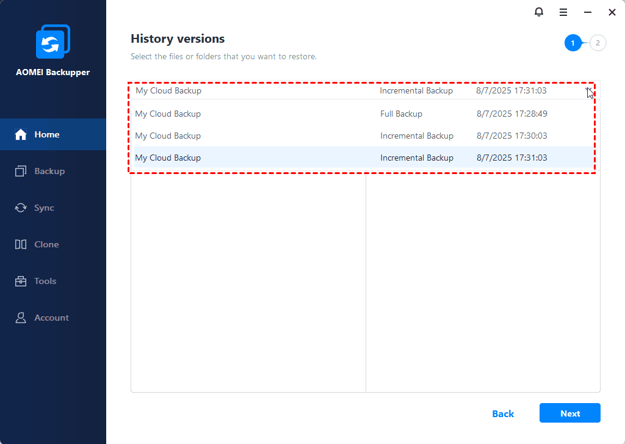The height and width of the screenshot is (444, 625).
Task: Go to the Home section
Action: [53, 134]
